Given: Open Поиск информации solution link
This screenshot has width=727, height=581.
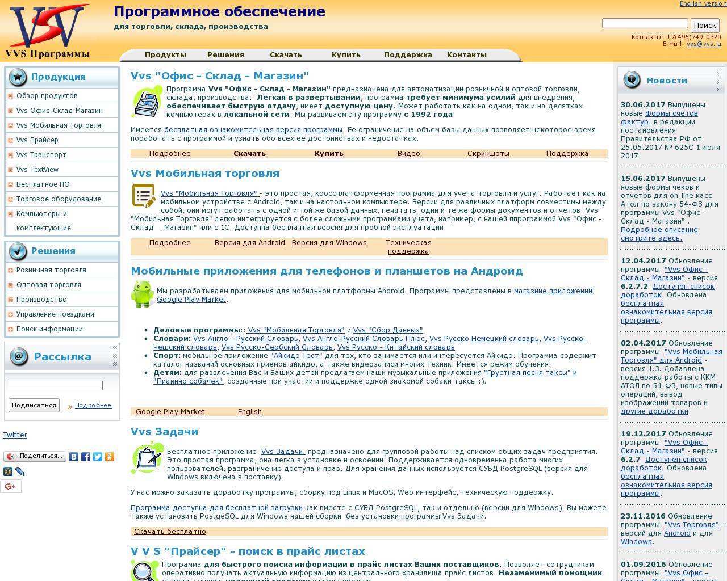Looking at the screenshot, I should pyautogui.click(x=49, y=329).
